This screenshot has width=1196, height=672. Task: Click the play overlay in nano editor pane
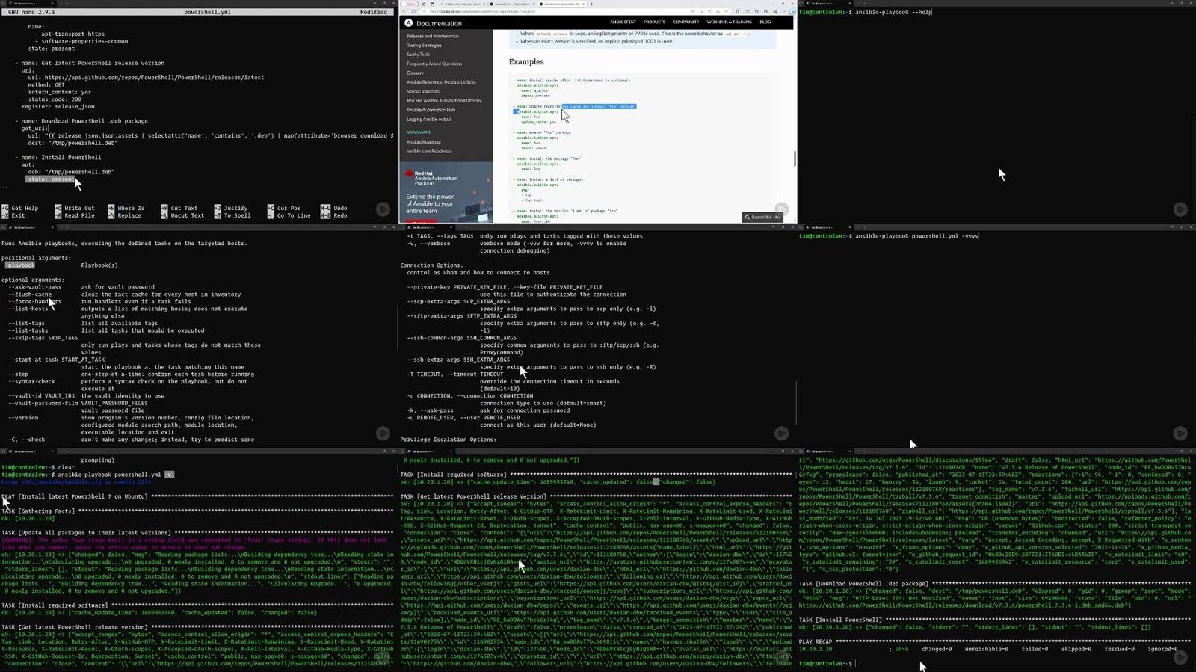(383, 209)
